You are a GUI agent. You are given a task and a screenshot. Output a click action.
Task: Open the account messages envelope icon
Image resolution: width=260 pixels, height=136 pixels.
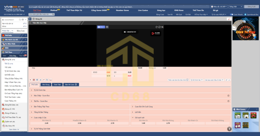click(x=23, y=20)
